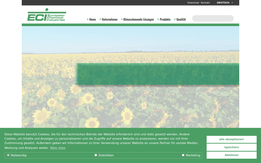Decline cookies with Ablehnen
This screenshot has width=261, height=163.
[x=231, y=155]
